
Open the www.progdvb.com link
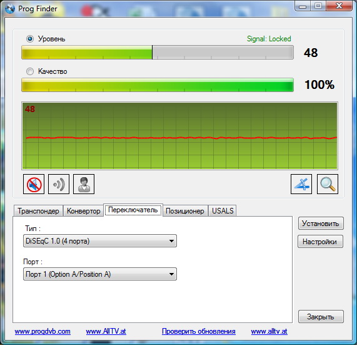(x=43, y=331)
